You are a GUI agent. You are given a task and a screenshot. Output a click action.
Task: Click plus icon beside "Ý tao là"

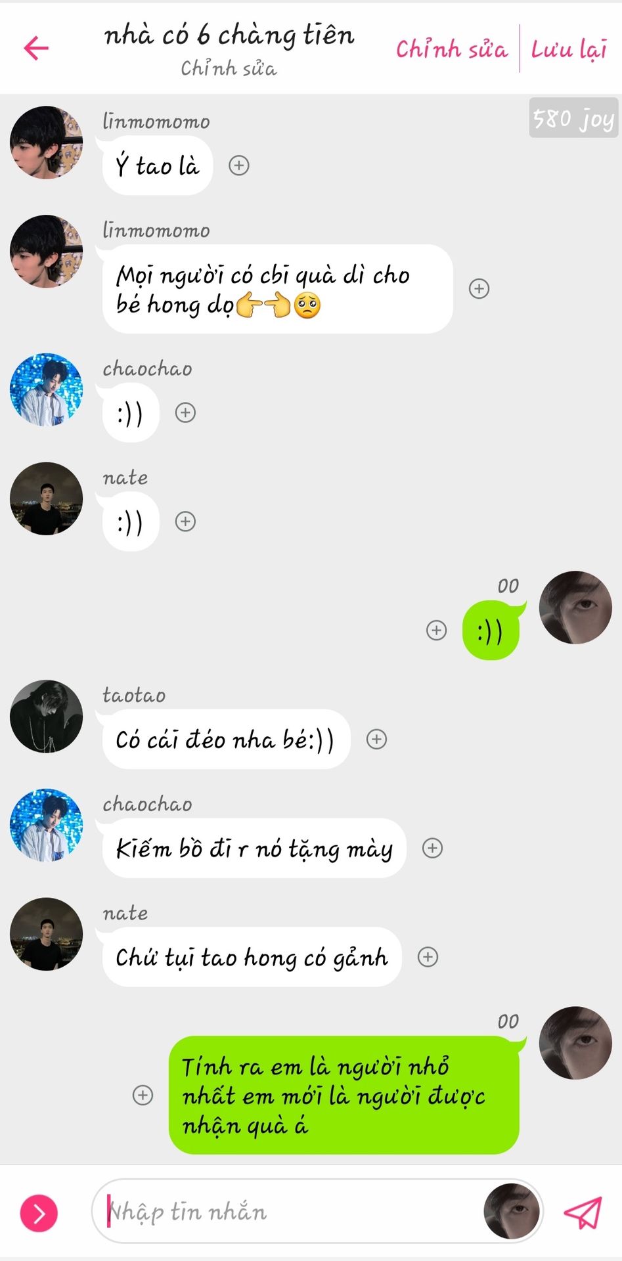[239, 166]
